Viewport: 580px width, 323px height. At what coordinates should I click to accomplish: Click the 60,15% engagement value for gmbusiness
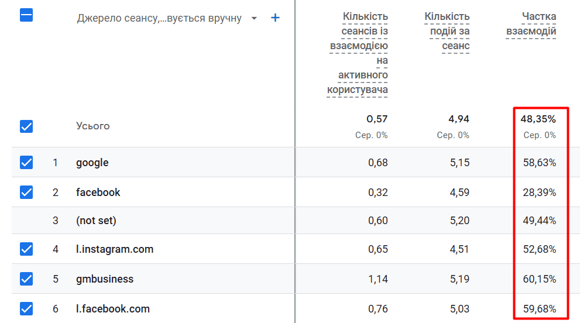[539, 279]
